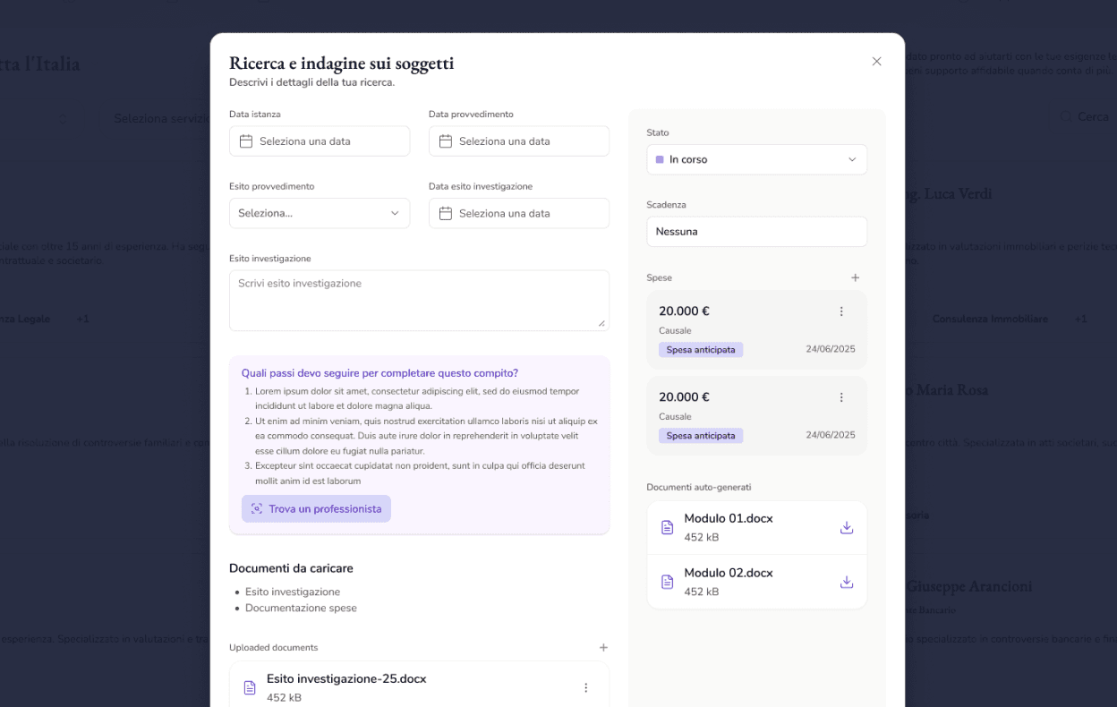This screenshot has height=707, width=1117.
Task: Click the Documenti da caricare heading
Action: pos(291,568)
